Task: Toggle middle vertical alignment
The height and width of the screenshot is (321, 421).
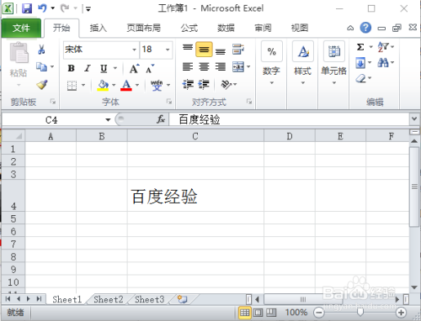Action: click(204, 50)
